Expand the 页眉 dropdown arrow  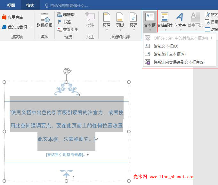(x=107, y=30)
